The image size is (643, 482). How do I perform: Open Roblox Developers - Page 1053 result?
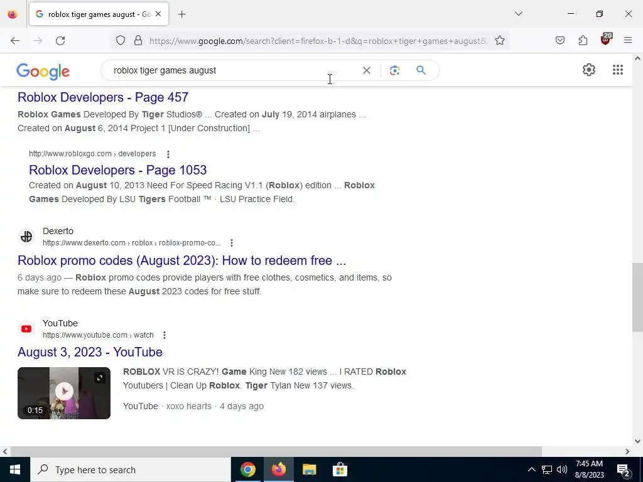pos(117,169)
